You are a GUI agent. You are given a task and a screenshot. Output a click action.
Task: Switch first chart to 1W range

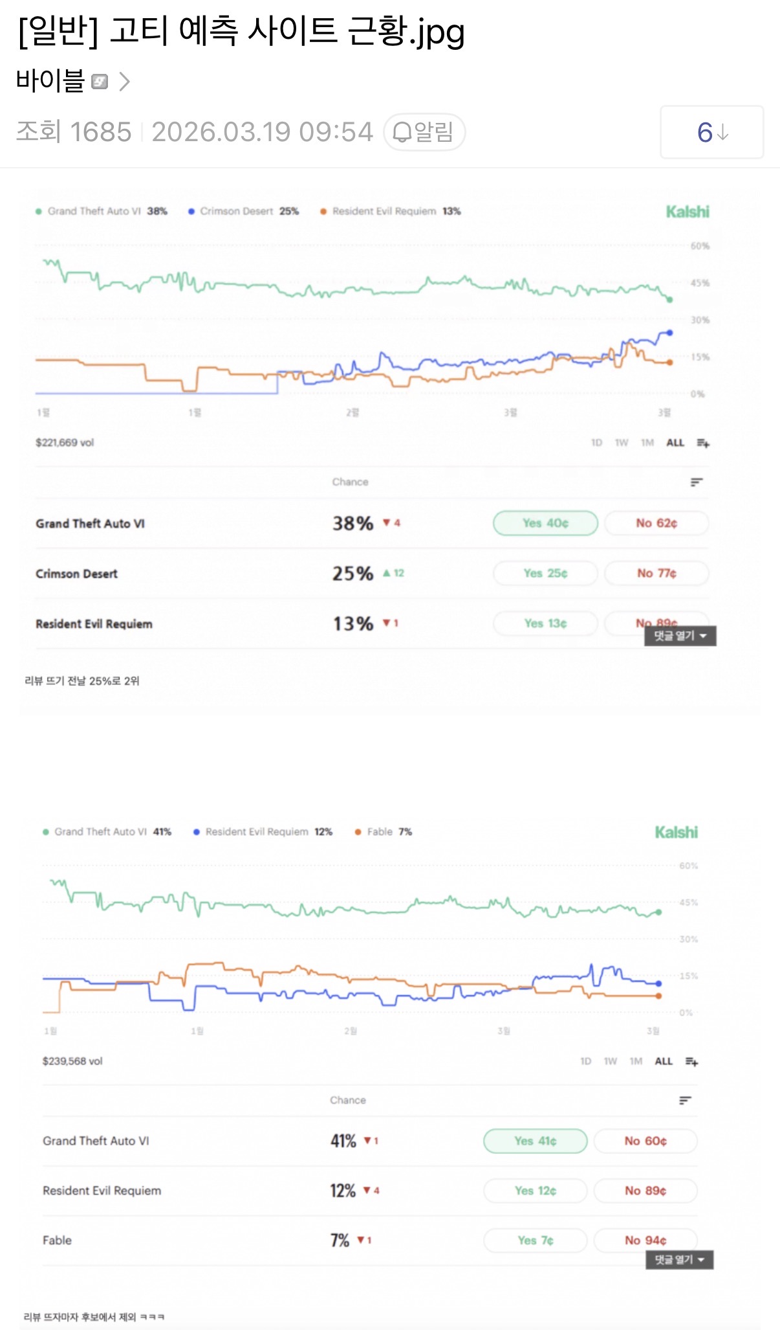click(622, 443)
